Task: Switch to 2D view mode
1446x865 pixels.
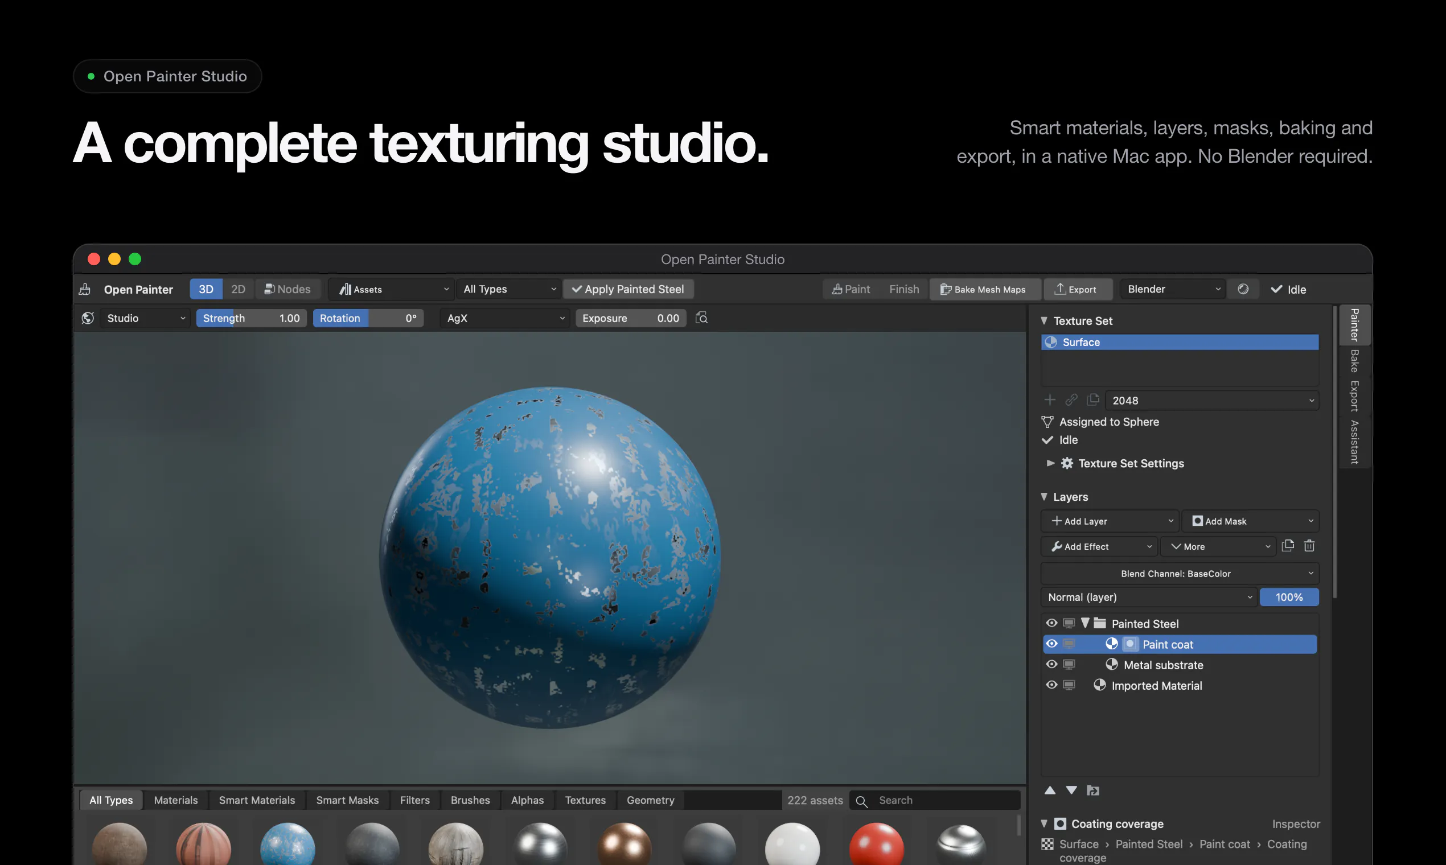Action: (x=238, y=289)
